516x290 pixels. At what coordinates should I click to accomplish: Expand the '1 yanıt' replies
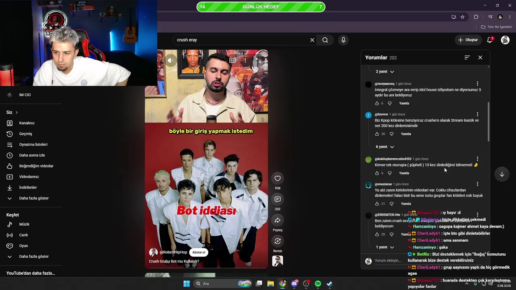click(385, 247)
